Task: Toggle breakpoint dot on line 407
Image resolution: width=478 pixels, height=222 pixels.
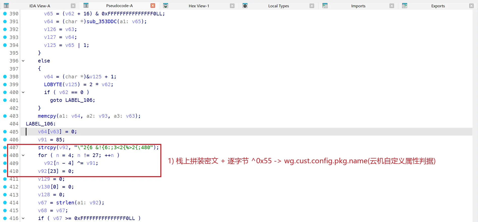Action: pyautogui.click(x=5, y=147)
